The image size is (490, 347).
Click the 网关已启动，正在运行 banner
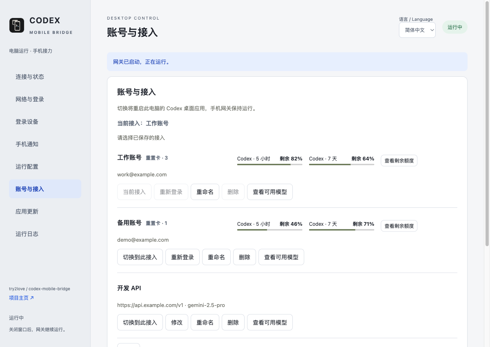click(x=287, y=62)
